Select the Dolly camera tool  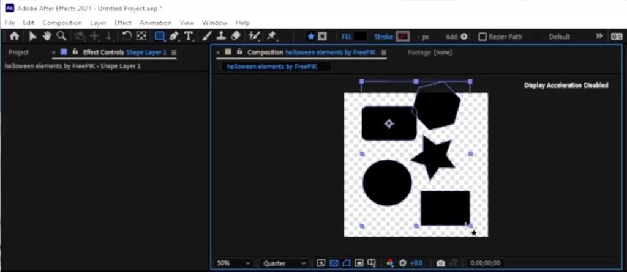[108, 36]
